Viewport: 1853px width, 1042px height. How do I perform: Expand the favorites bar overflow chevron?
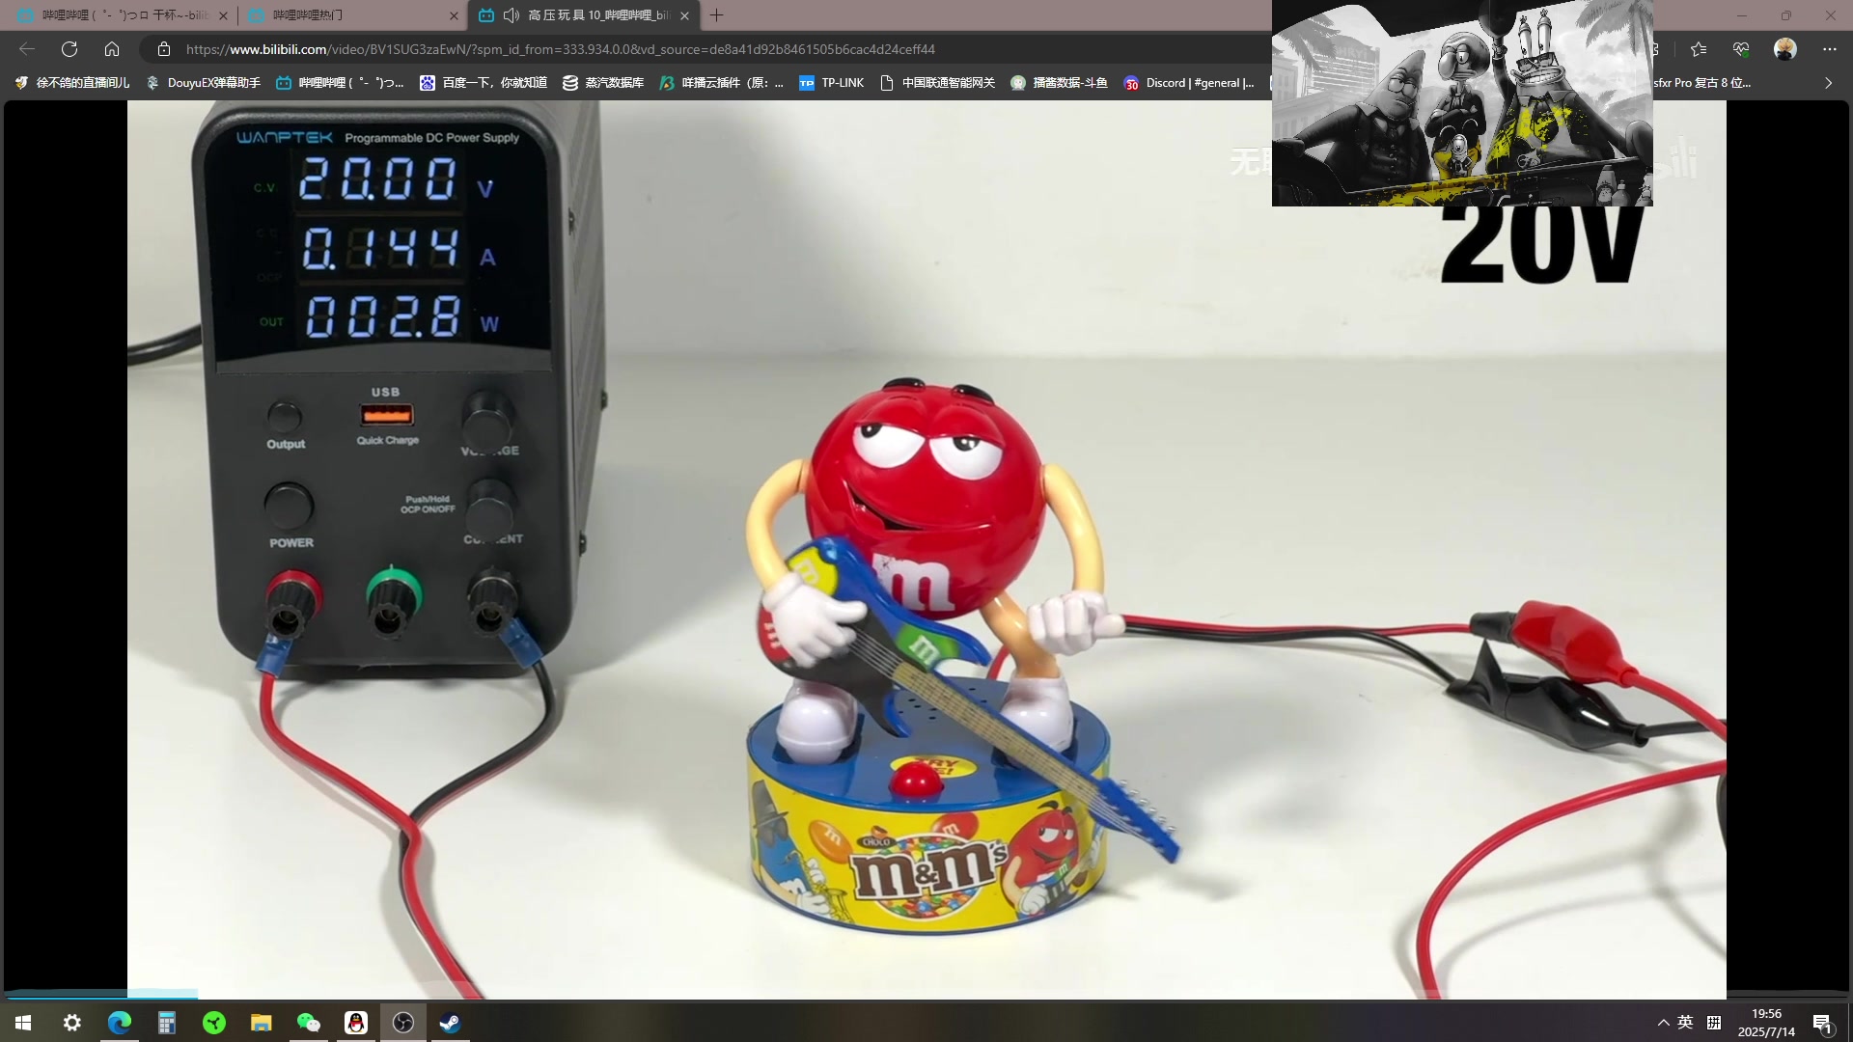[x=1828, y=83]
